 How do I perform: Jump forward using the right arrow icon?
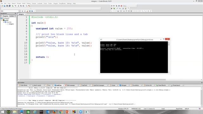[x=25, y=11]
